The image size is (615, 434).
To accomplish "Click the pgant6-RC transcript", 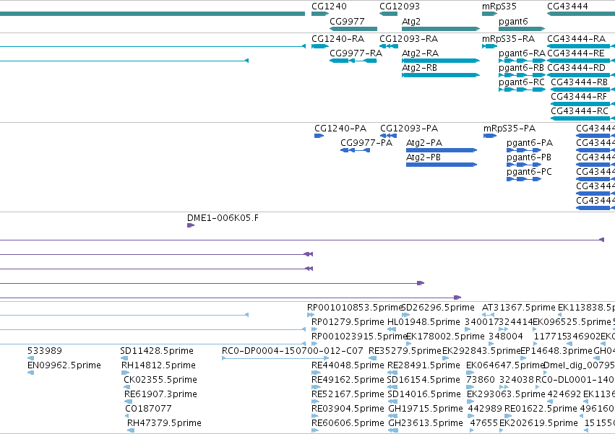I will click(x=522, y=90).
